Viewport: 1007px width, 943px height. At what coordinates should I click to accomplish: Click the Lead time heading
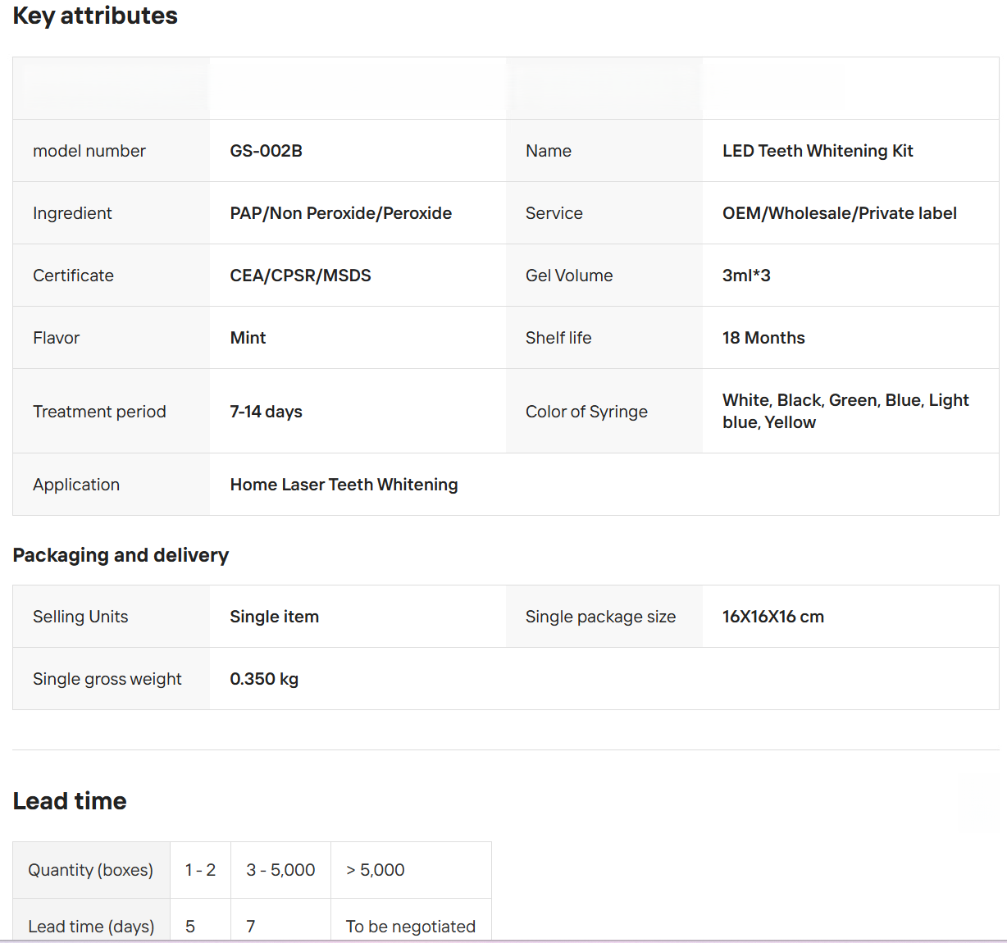click(70, 801)
